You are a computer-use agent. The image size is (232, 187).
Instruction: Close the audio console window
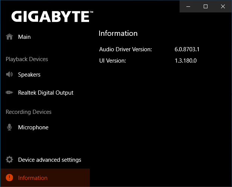(223, 6)
